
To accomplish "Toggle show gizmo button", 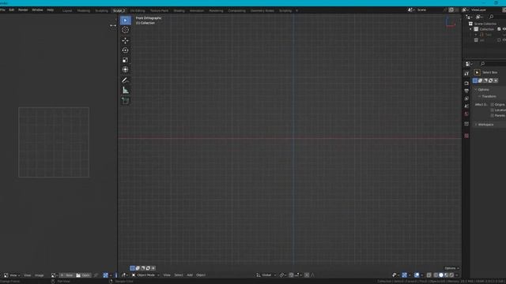I will (x=404, y=275).
